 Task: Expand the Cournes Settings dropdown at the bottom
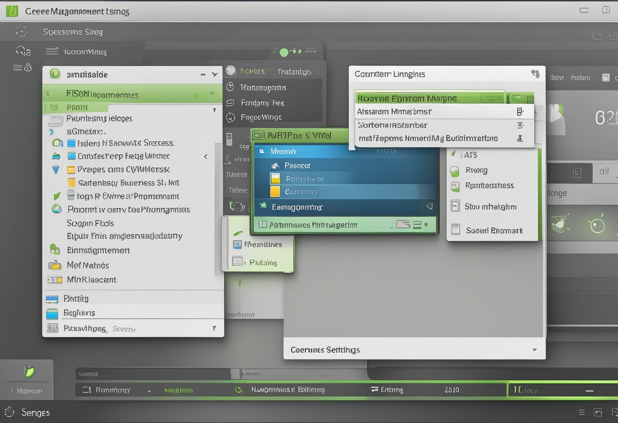[x=534, y=350]
